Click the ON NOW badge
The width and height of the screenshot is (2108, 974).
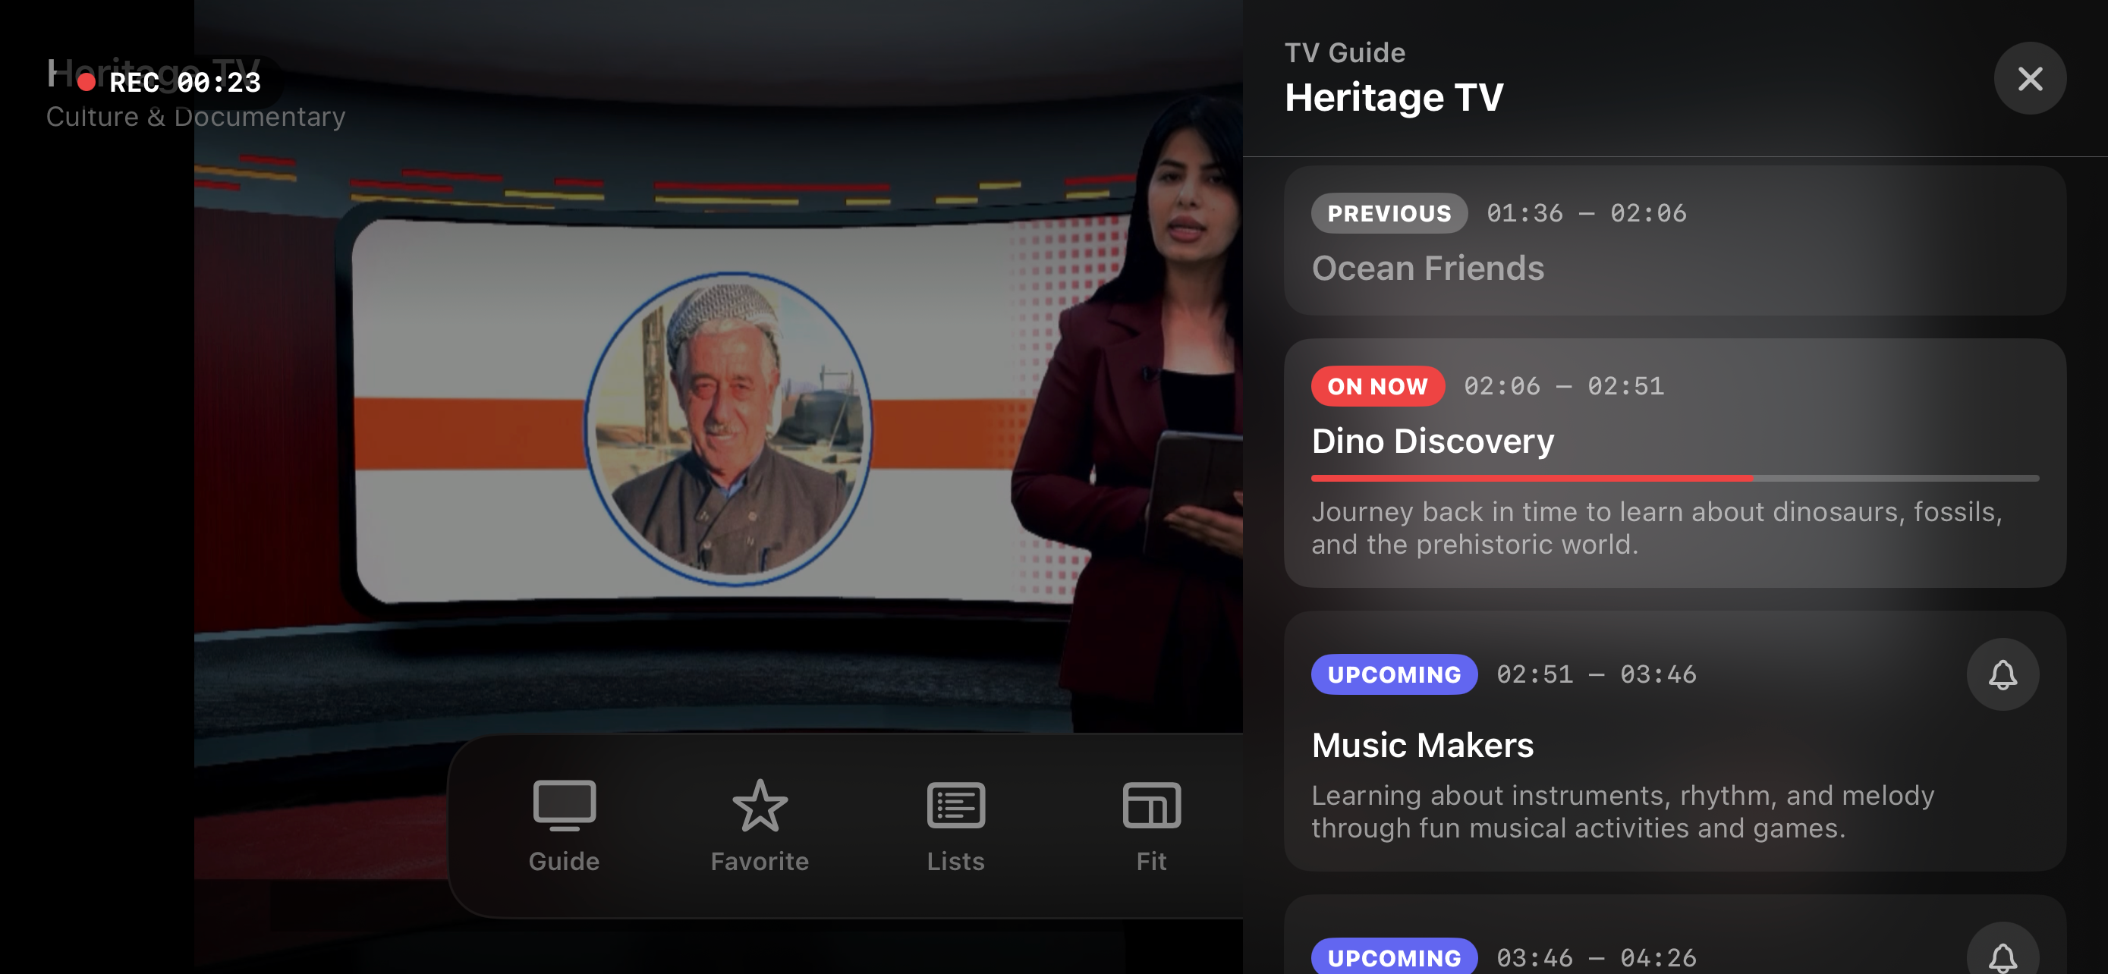pyautogui.click(x=1377, y=386)
